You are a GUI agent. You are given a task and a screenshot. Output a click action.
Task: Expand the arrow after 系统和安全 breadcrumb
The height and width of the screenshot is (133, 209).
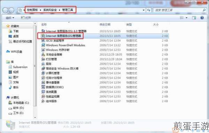point(60,10)
